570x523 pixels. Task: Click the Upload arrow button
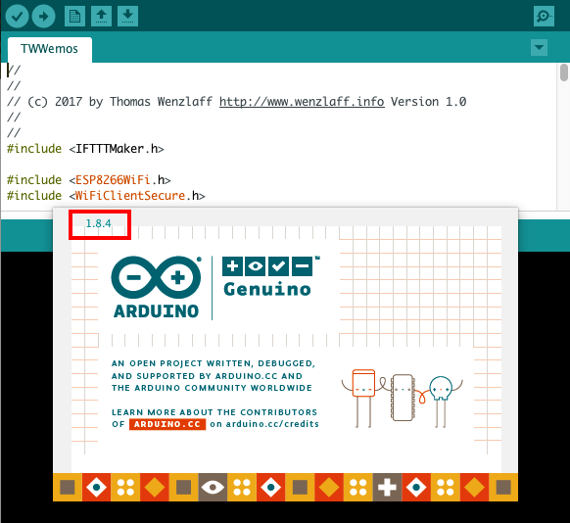44,16
